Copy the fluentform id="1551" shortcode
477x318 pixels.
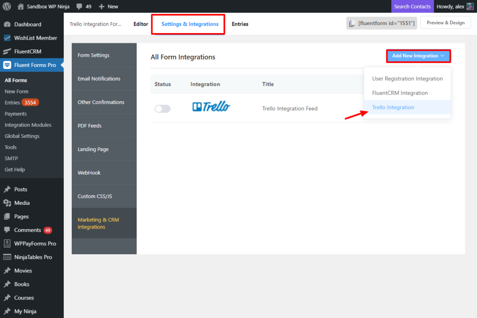pos(382,23)
